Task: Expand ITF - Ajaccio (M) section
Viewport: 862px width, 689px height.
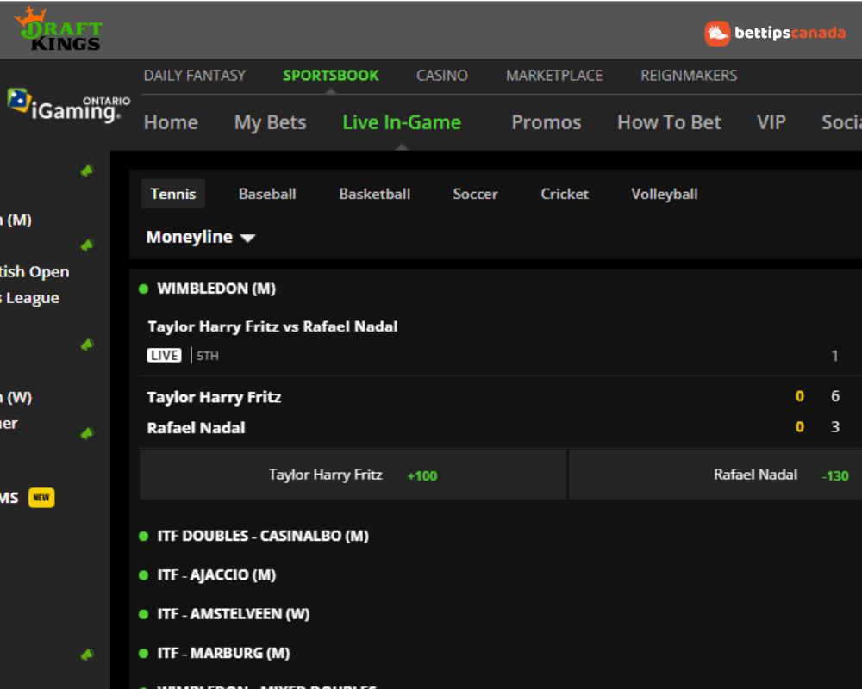Action: tap(216, 574)
